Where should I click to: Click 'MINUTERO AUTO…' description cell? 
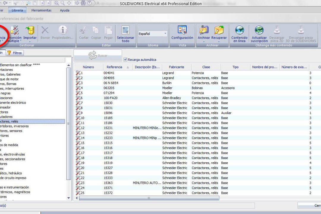point(147,183)
